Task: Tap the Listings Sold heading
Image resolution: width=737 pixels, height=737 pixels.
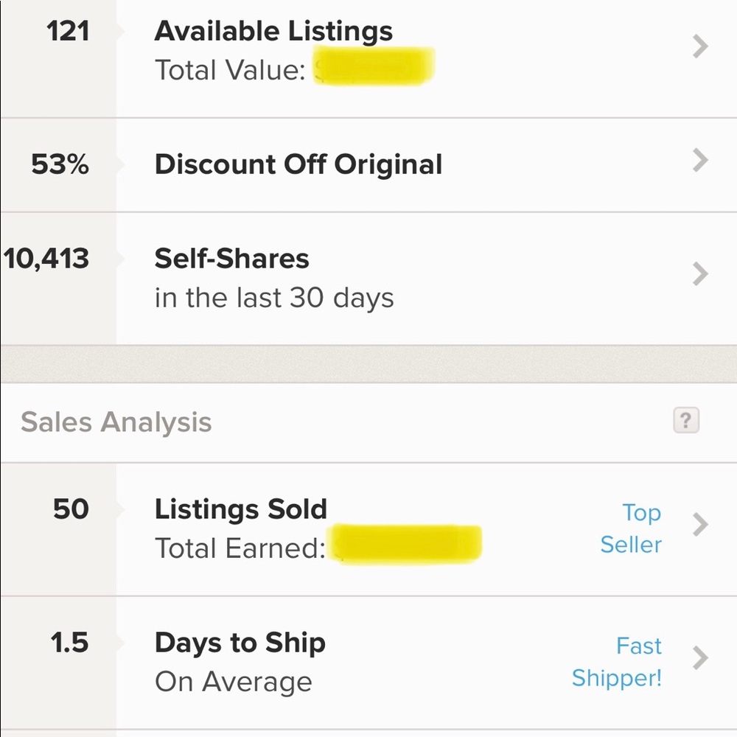Action: tap(241, 509)
